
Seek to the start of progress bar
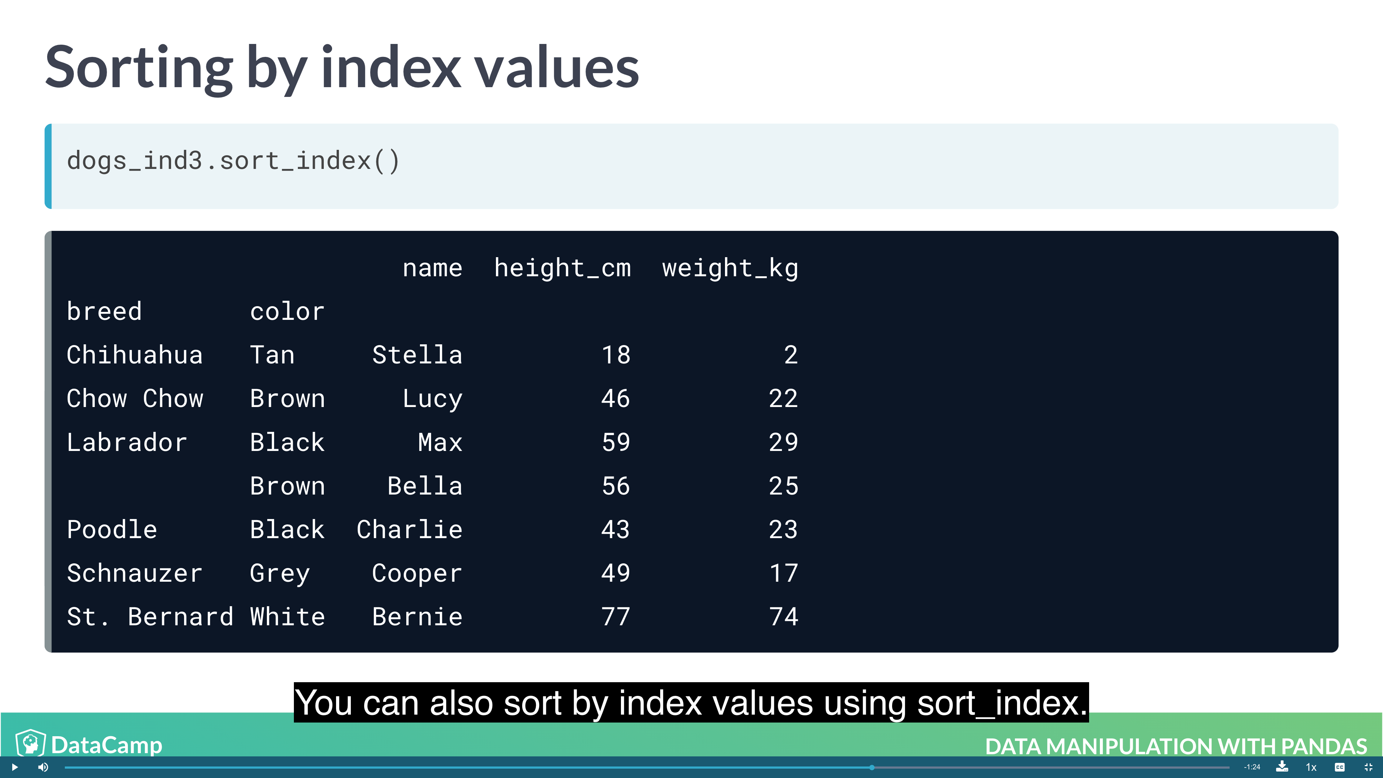tap(67, 767)
